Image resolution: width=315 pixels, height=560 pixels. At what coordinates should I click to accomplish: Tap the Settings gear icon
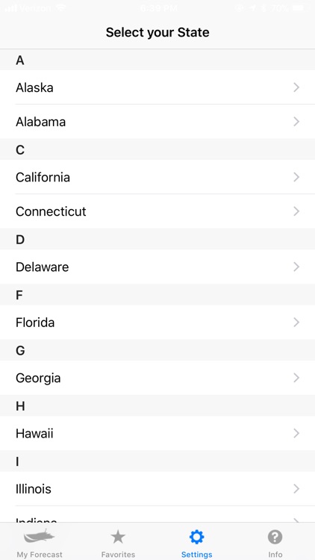[x=196, y=536]
